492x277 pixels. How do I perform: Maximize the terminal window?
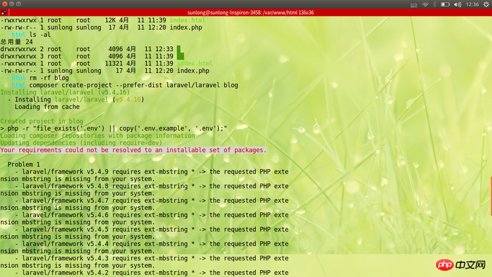click(18, 4)
